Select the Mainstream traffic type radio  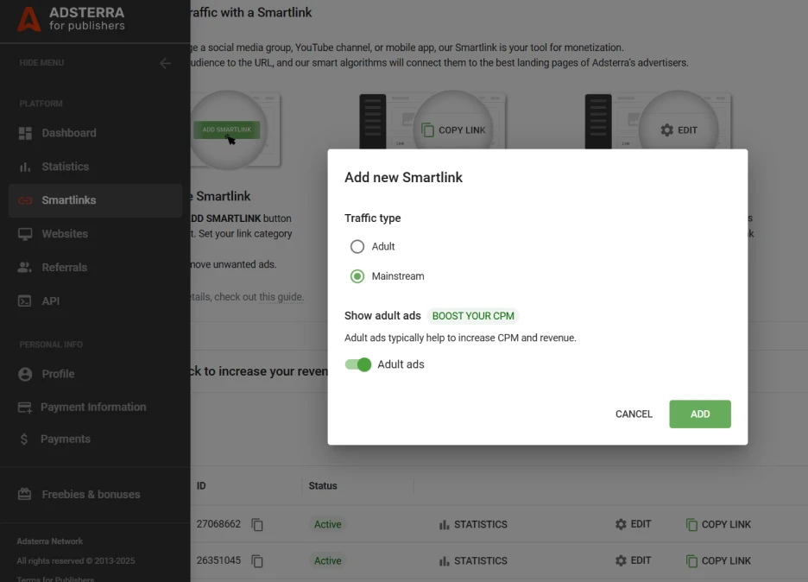click(357, 276)
